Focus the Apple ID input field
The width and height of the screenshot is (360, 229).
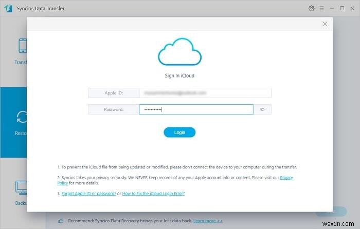205,93
